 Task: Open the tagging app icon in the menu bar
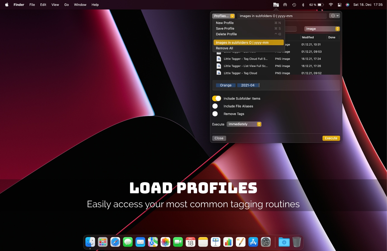[x=276, y=4]
